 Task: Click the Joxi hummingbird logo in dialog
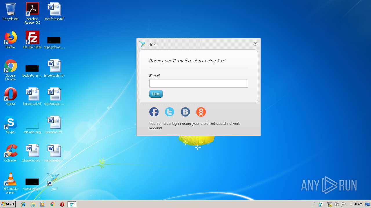point(143,44)
